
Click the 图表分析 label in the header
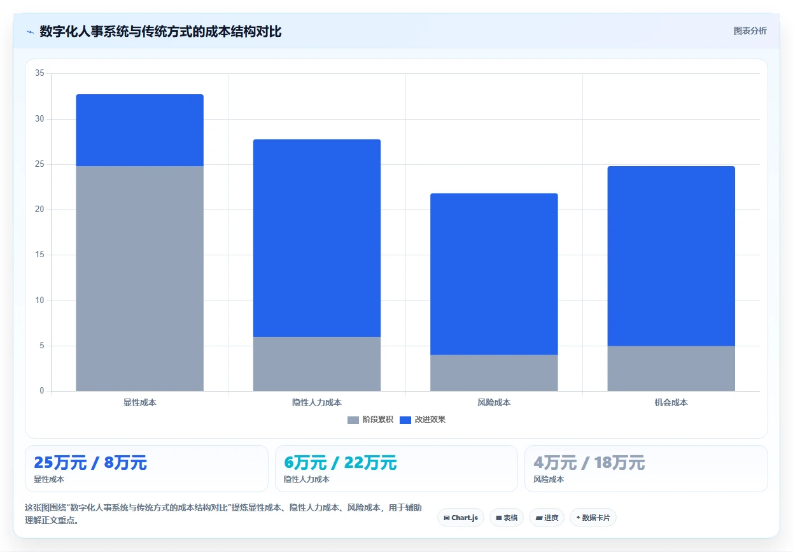(x=750, y=31)
